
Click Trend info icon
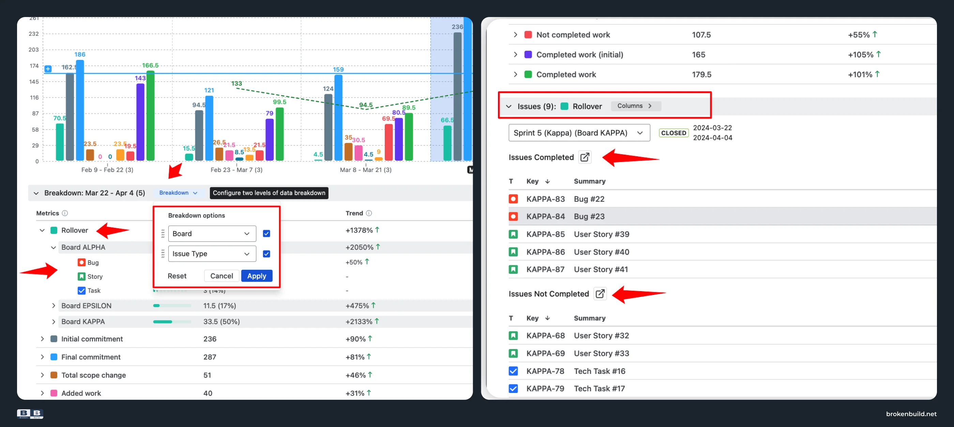369,213
